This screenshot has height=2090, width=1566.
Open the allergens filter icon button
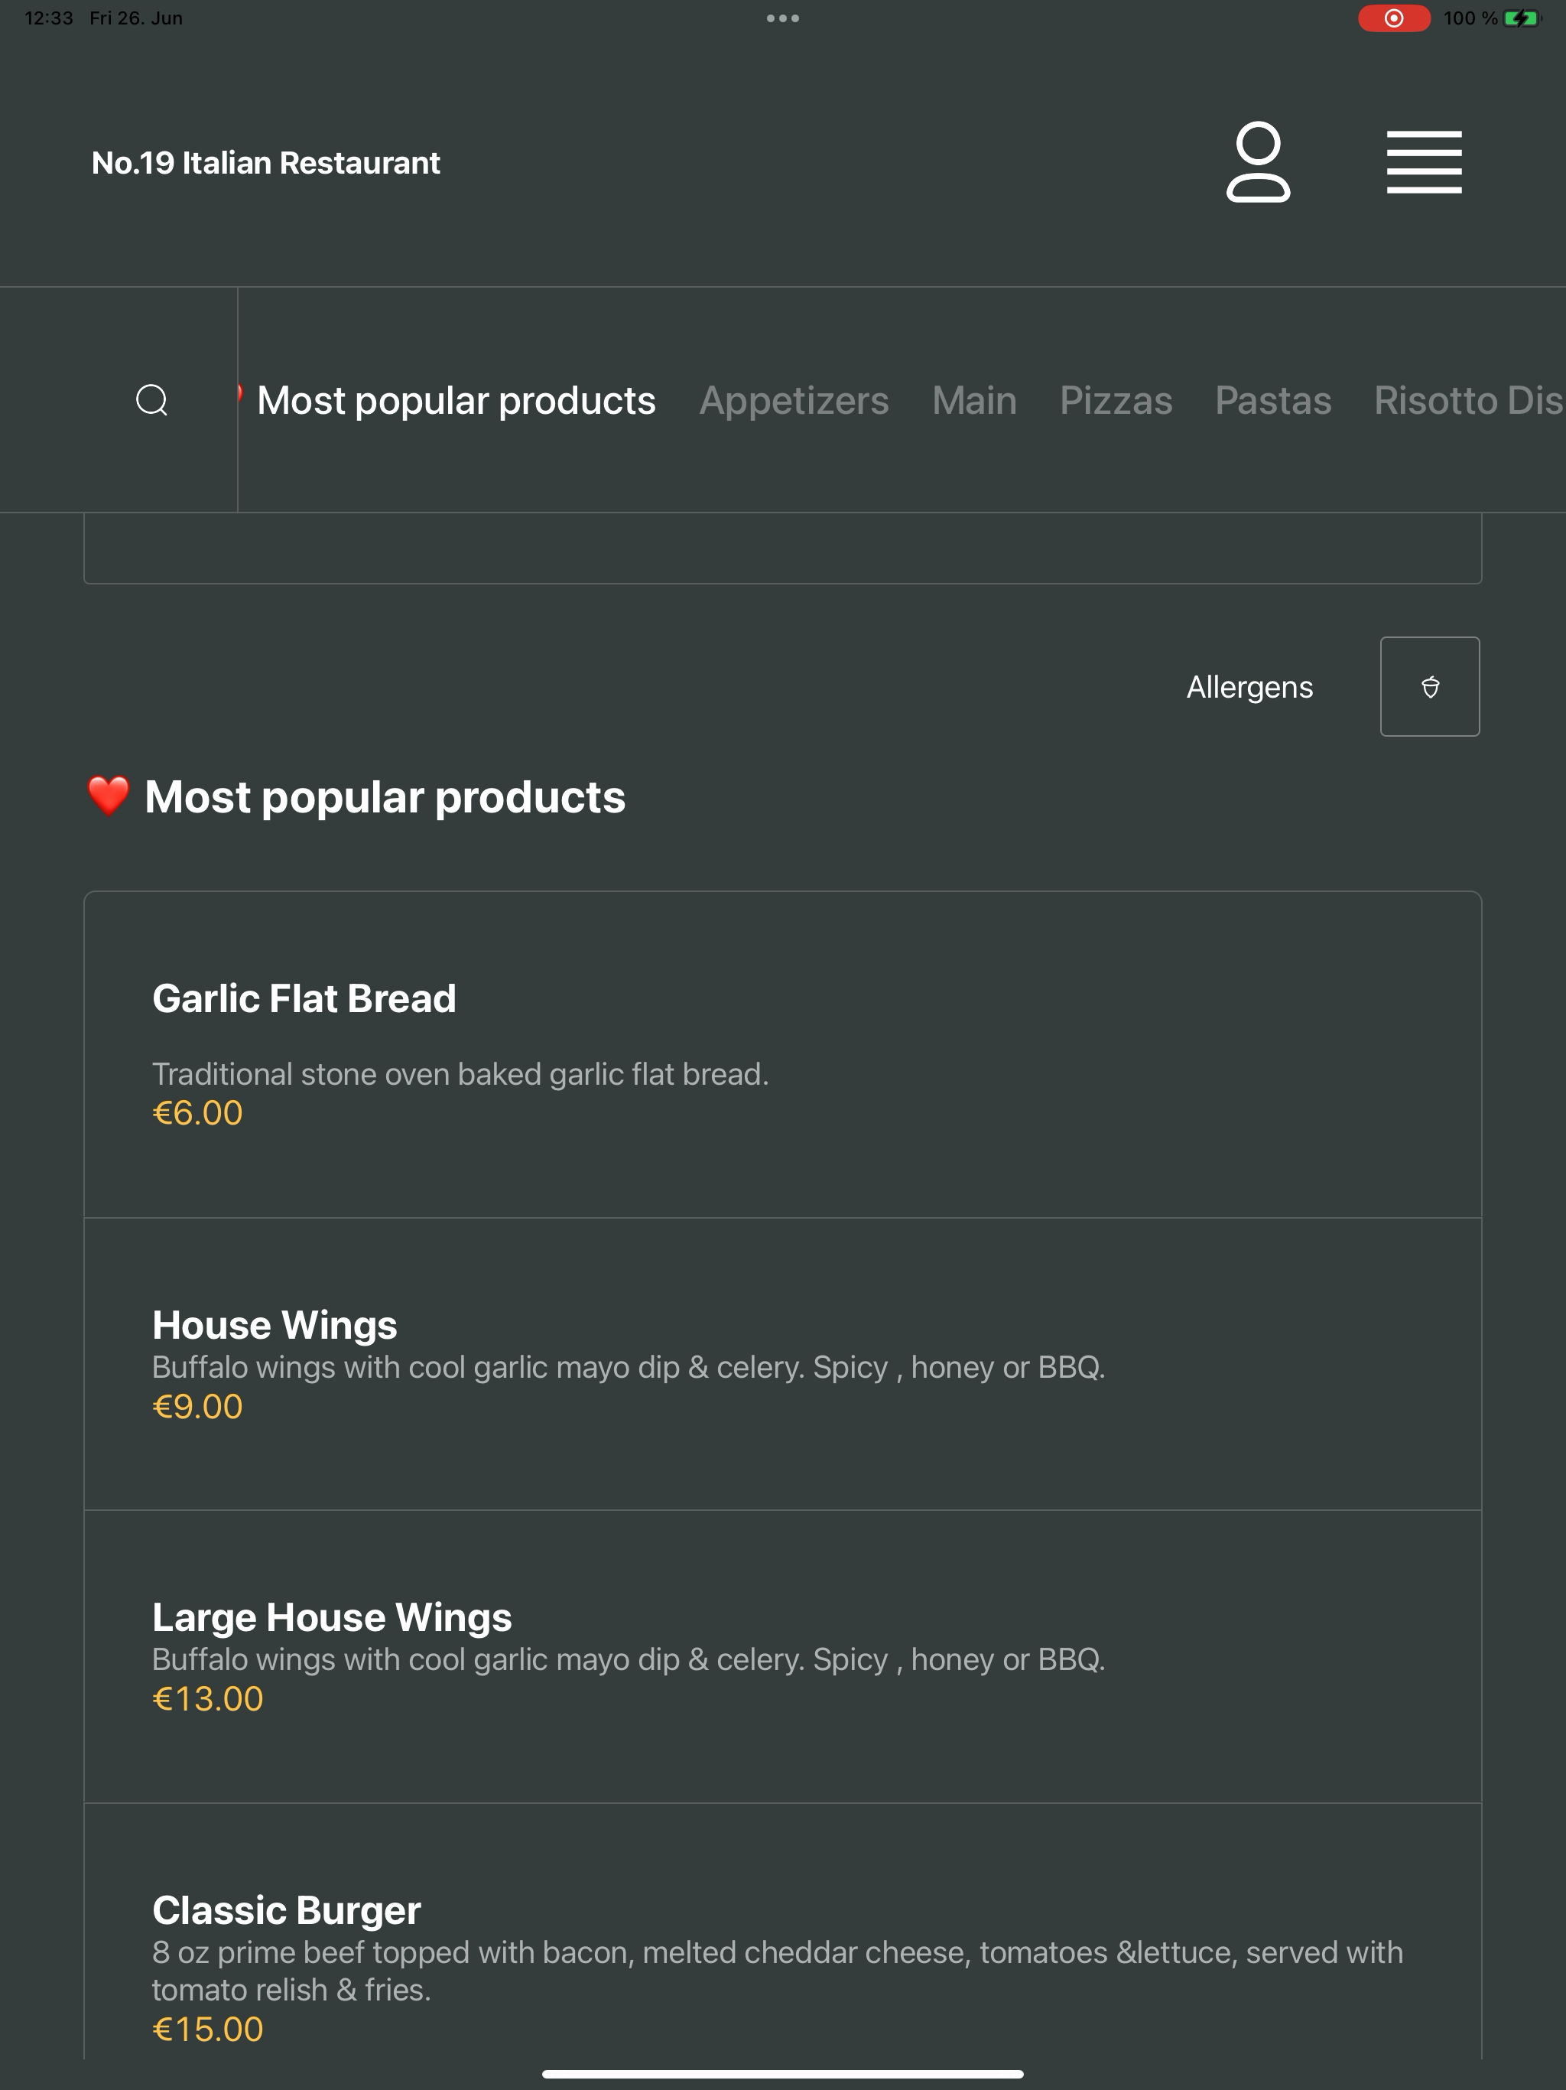[1429, 686]
